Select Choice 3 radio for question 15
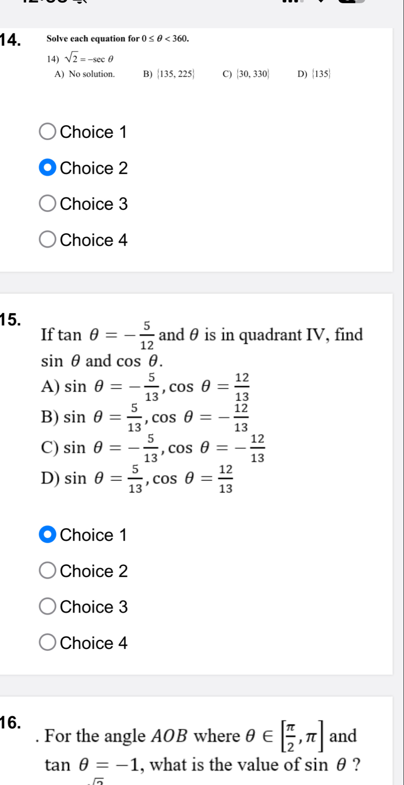 (48, 607)
